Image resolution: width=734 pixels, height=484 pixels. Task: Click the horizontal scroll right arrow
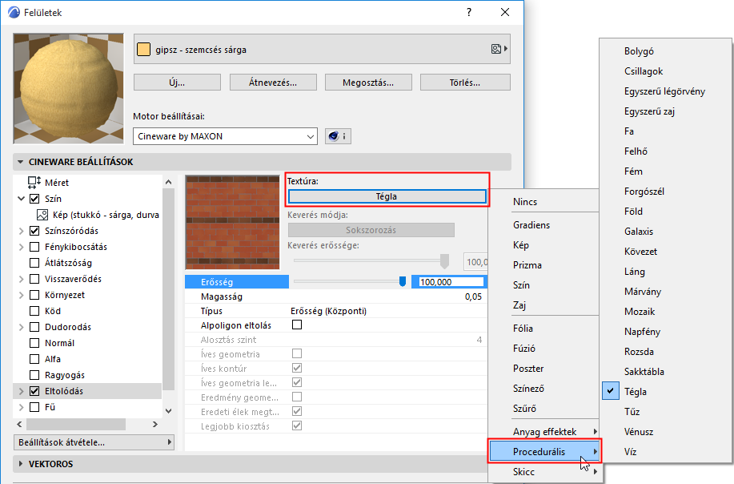tap(155, 424)
